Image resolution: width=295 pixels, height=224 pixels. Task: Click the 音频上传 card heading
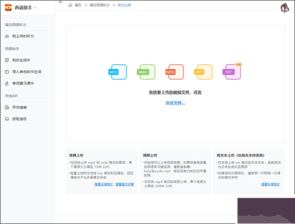coord(76,155)
